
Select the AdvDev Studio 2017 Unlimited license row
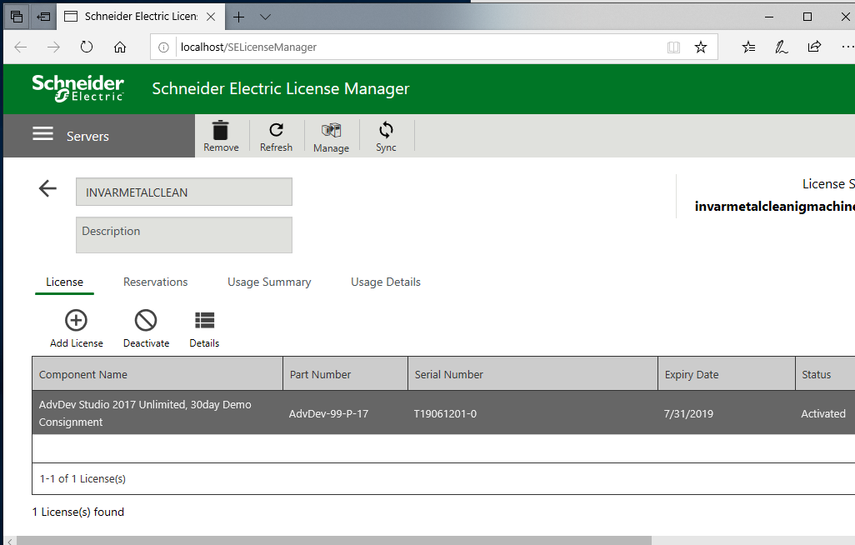(443, 413)
